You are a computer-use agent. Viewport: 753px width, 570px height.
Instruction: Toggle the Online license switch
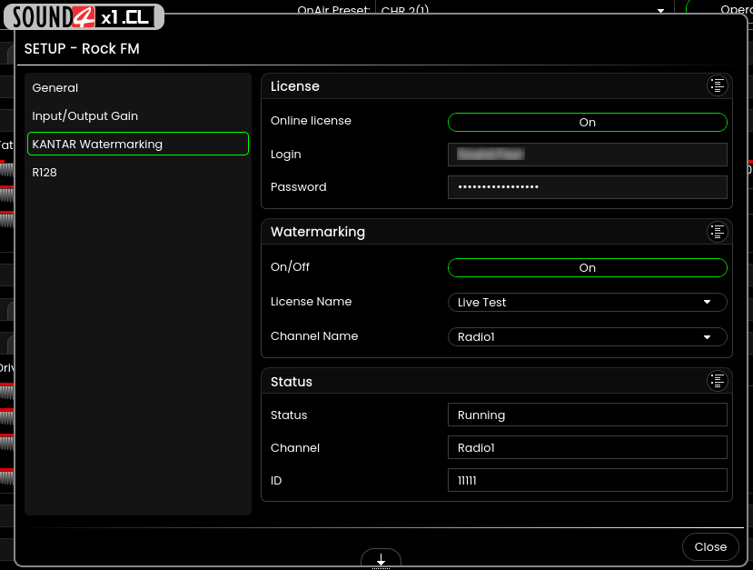588,122
